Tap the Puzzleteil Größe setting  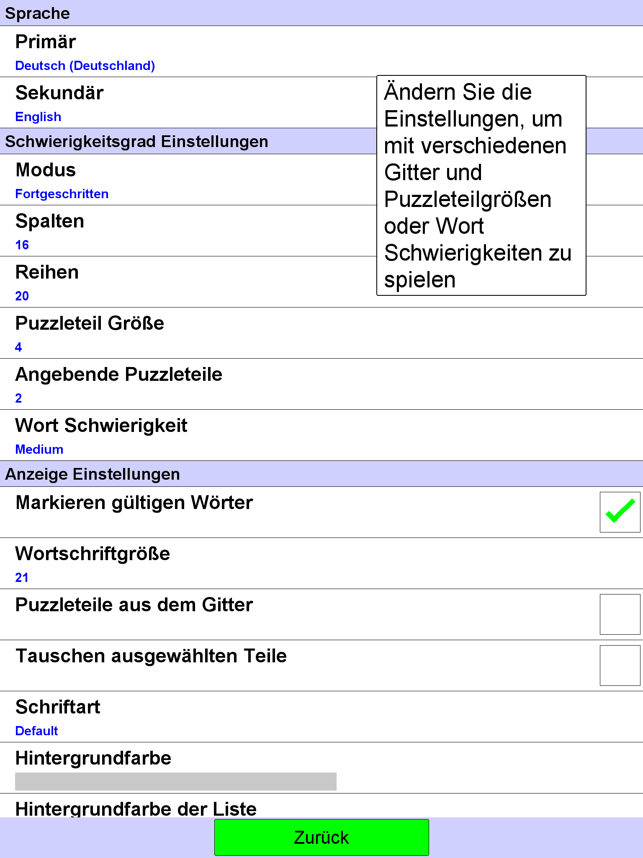coord(321,333)
